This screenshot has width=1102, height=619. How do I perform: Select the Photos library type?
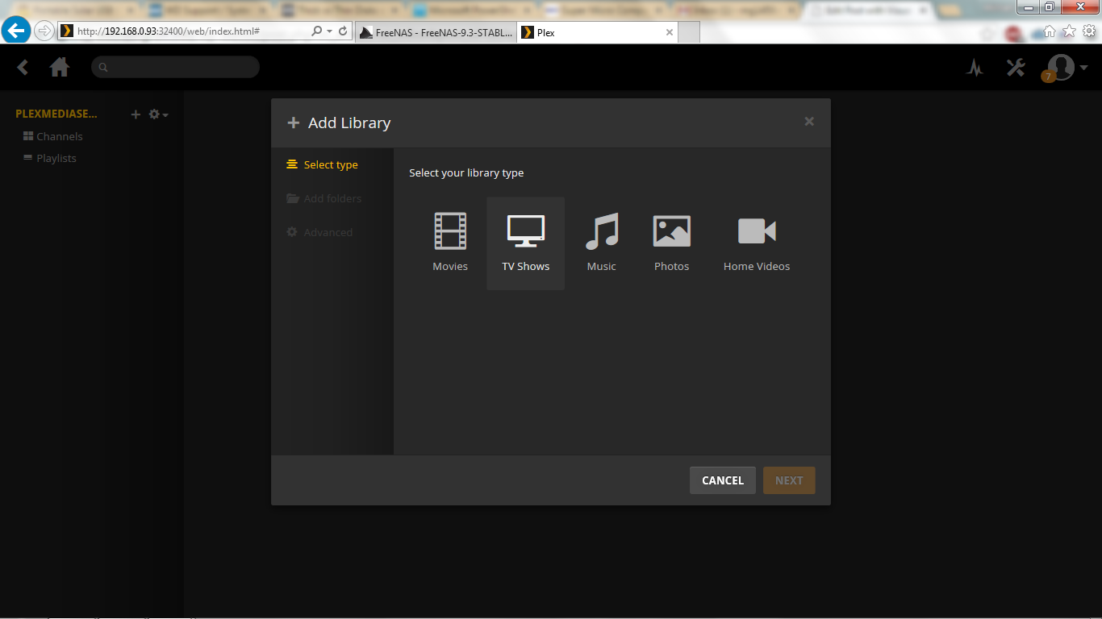click(671, 243)
